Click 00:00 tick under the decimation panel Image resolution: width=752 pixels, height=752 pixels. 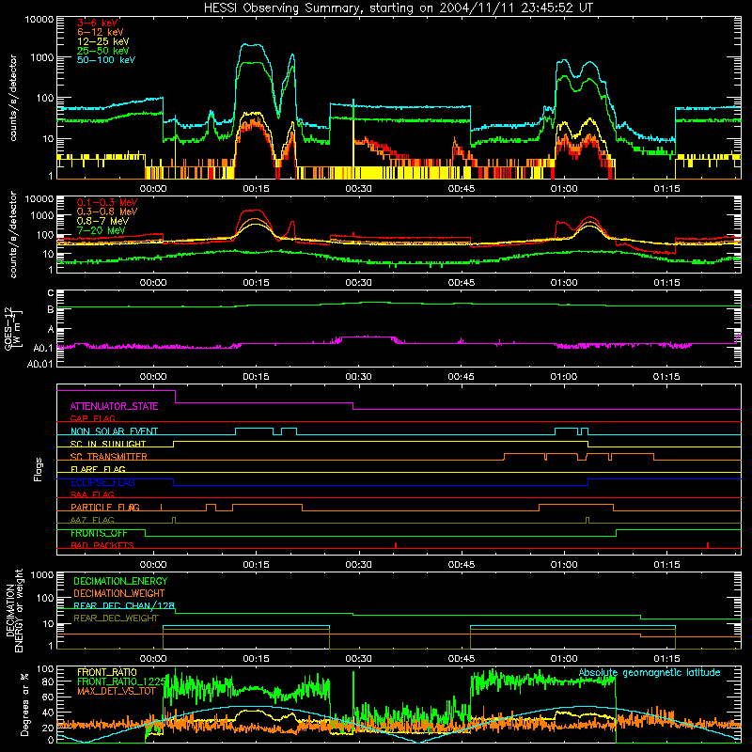[x=153, y=659]
